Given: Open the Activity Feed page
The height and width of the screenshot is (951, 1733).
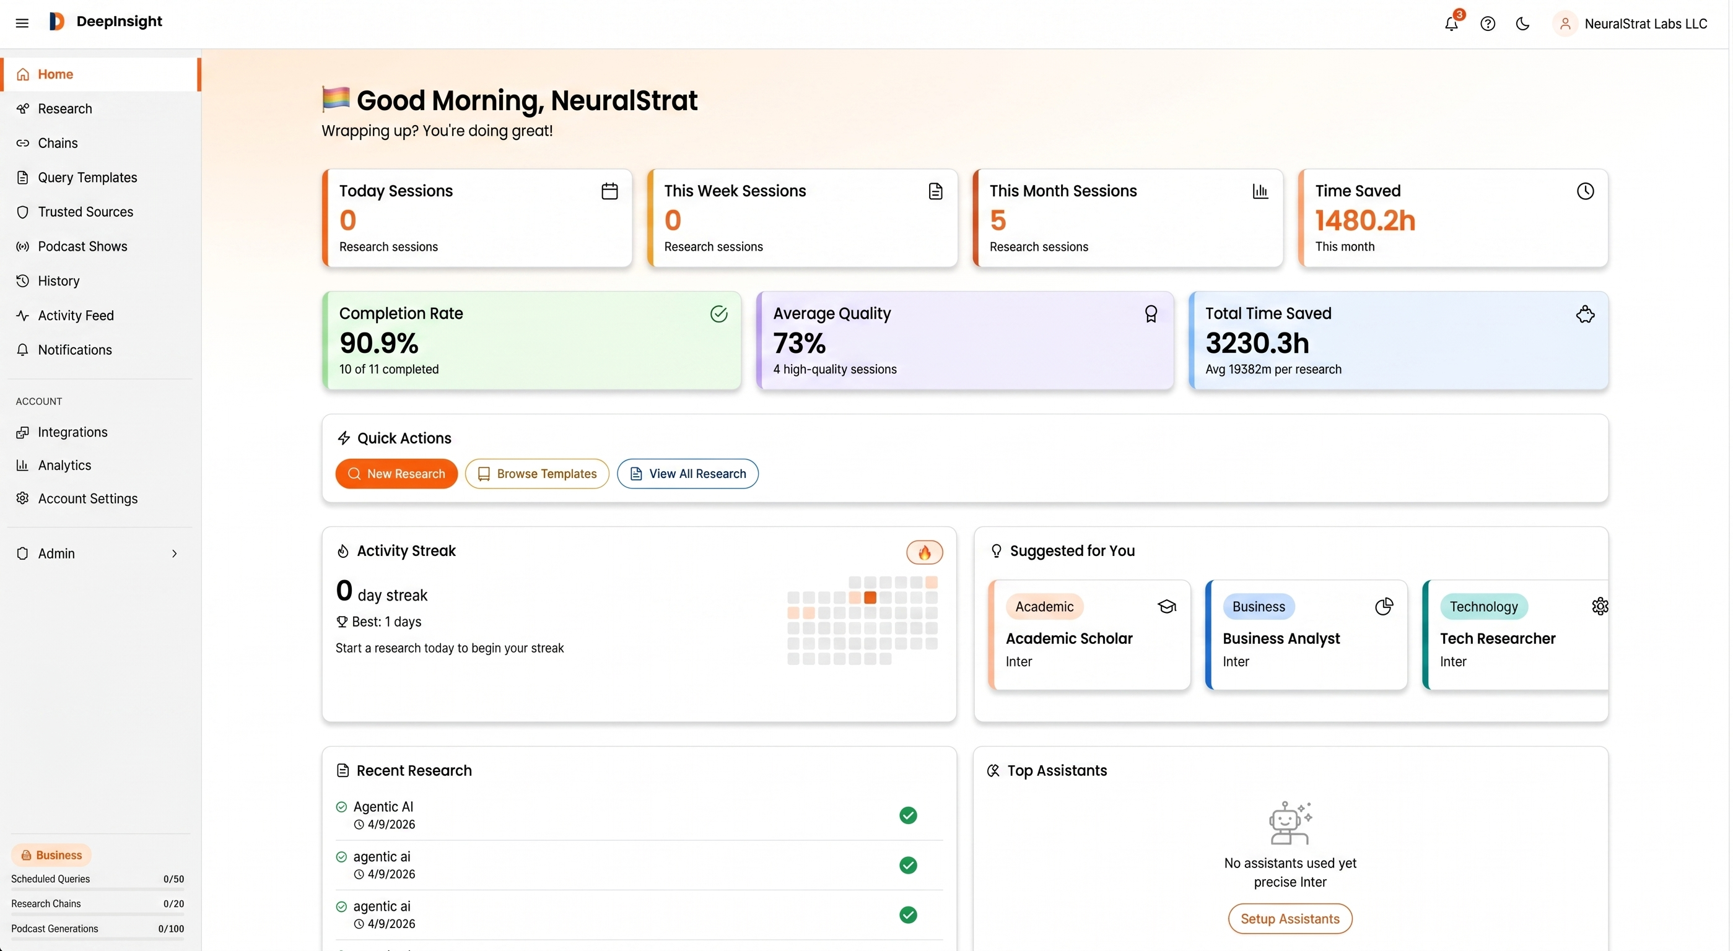Looking at the screenshot, I should (x=75, y=315).
